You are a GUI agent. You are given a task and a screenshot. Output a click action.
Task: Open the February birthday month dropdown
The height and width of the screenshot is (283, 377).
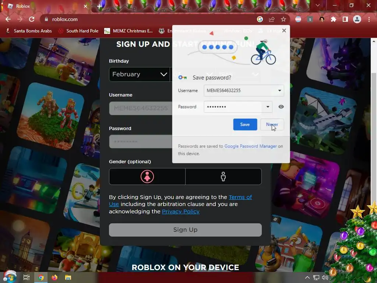[x=140, y=74]
